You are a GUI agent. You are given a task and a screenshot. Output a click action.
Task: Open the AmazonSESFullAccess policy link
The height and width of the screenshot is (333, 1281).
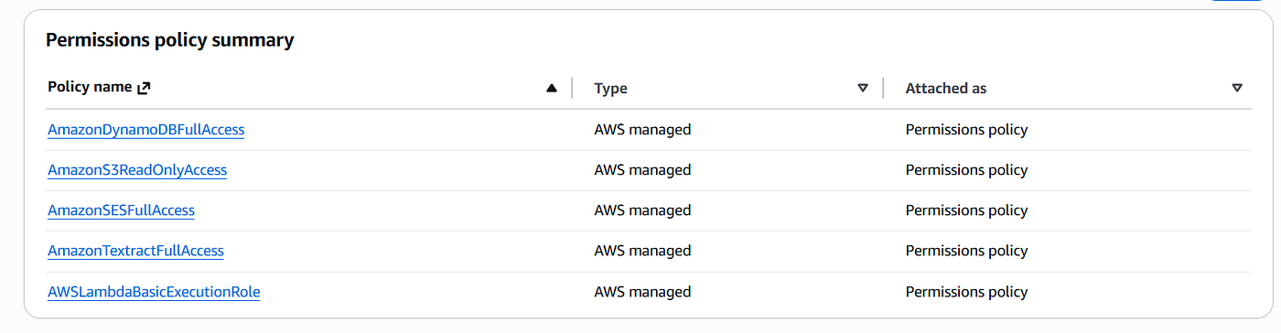[121, 210]
